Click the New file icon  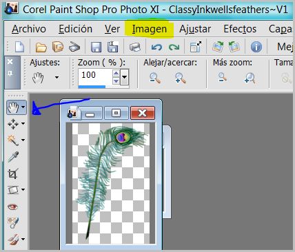pos(19,47)
